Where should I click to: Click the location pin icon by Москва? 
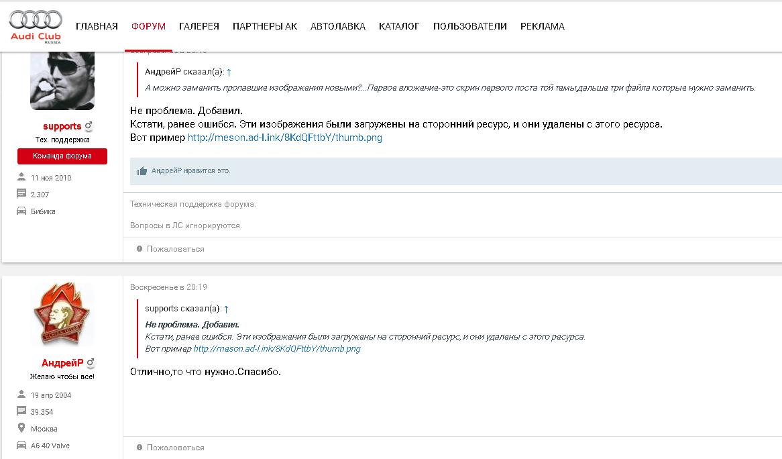tap(21, 429)
